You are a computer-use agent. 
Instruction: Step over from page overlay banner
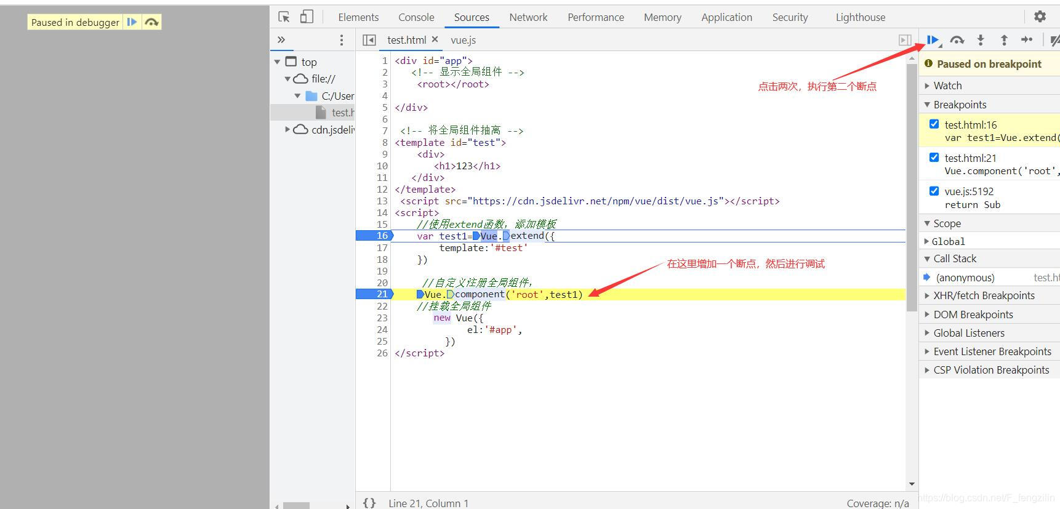pos(151,22)
